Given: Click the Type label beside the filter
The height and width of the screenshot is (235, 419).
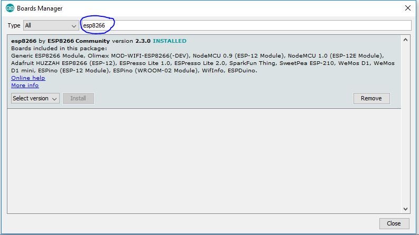Looking at the screenshot, I should click(14, 25).
